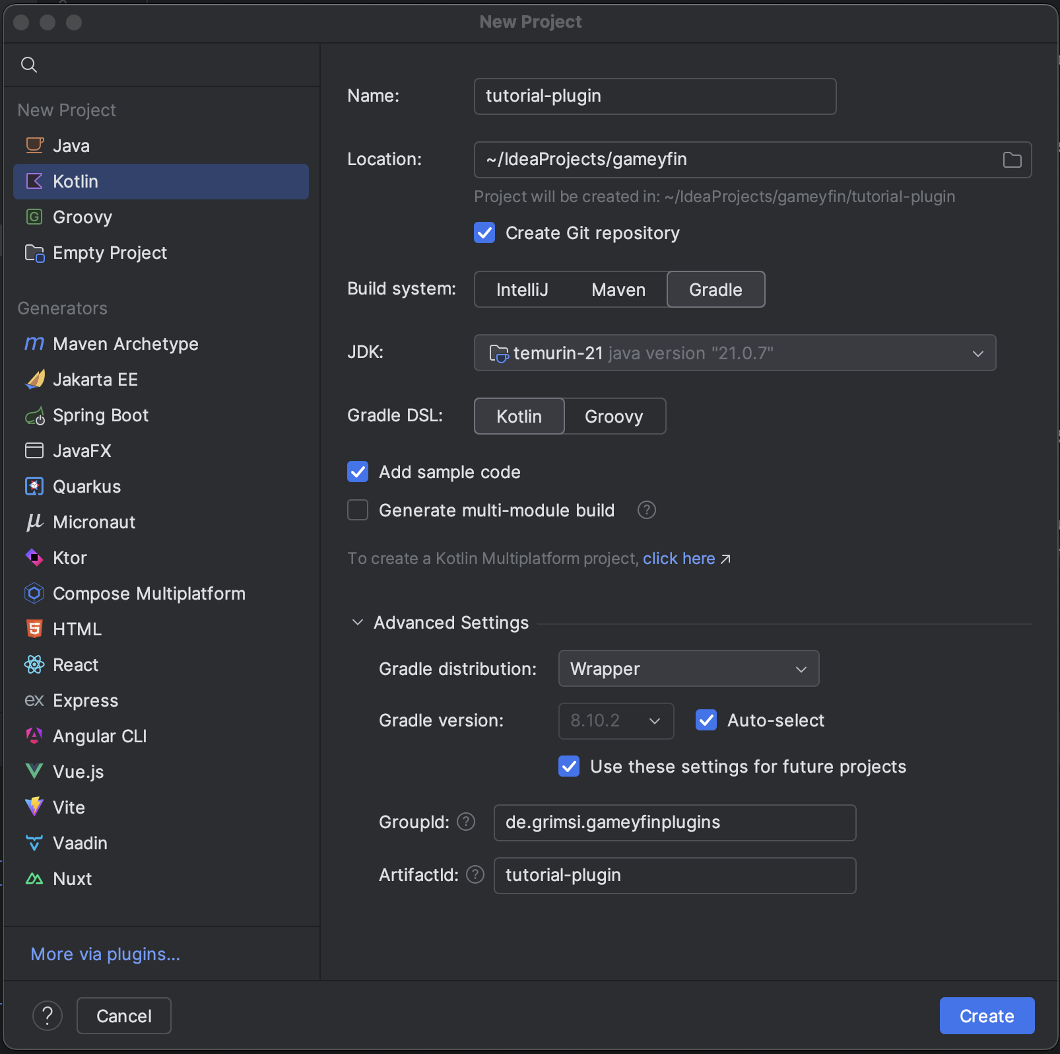This screenshot has width=1060, height=1054.
Task: Click the Empty Project folder icon
Action: coord(34,253)
